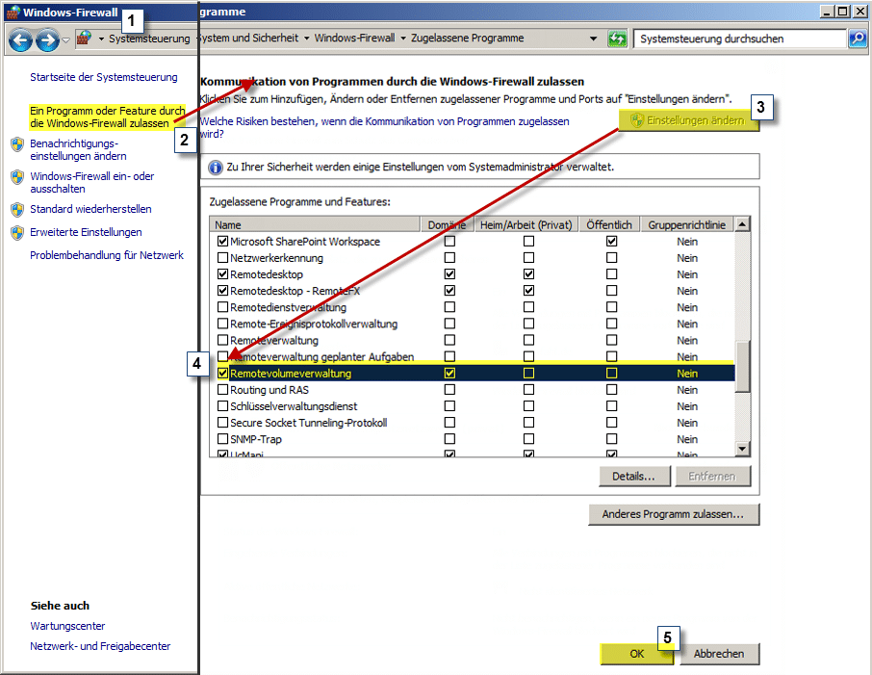Click the program list scroll-down arrow
Viewport: 872px width, 675px height.
[742, 449]
